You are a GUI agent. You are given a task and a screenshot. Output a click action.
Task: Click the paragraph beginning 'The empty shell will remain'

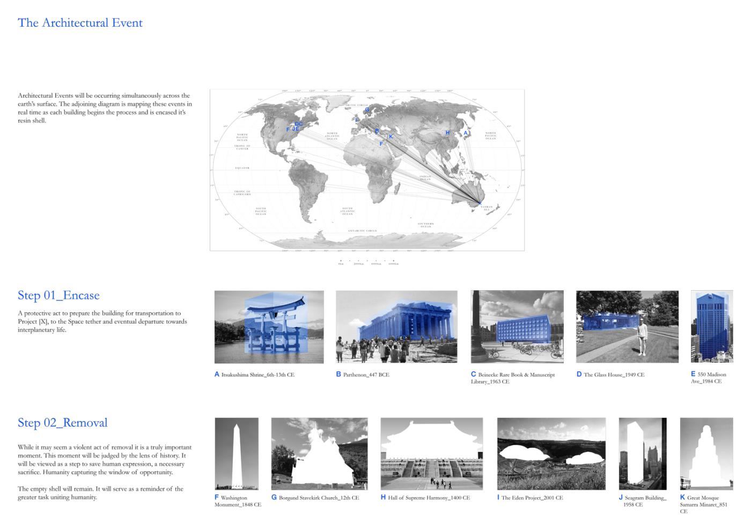100,493
